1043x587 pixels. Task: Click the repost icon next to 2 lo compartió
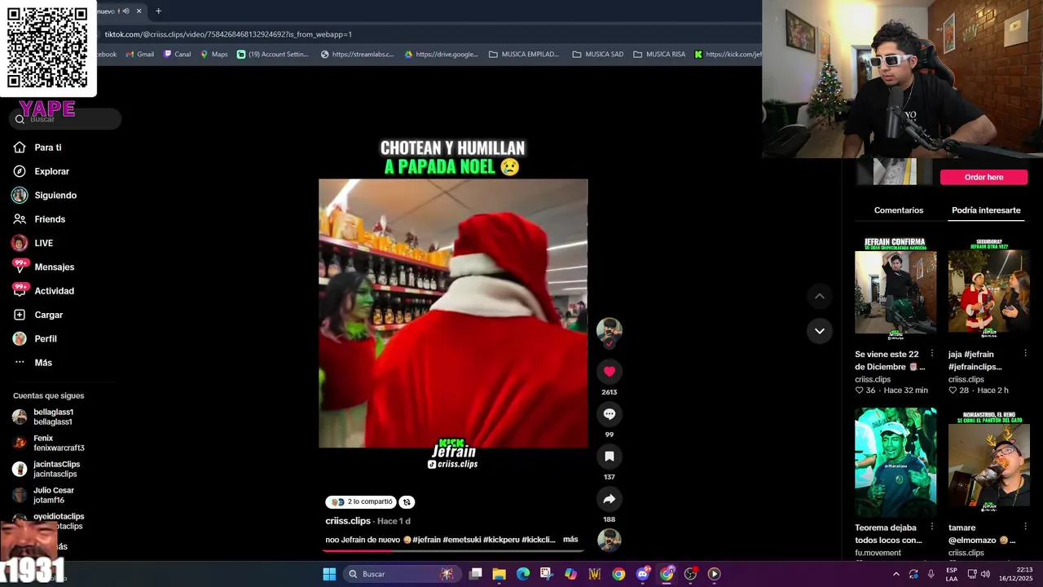pyautogui.click(x=407, y=502)
